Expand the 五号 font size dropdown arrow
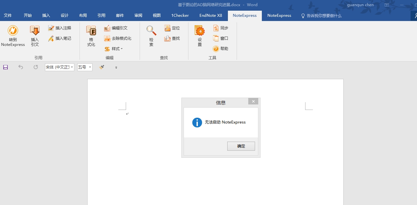 [90, 67]
